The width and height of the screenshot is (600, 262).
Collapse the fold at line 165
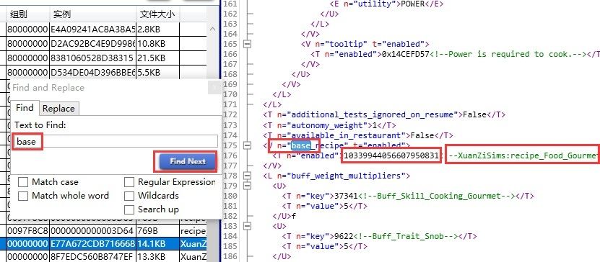(248, 44)
